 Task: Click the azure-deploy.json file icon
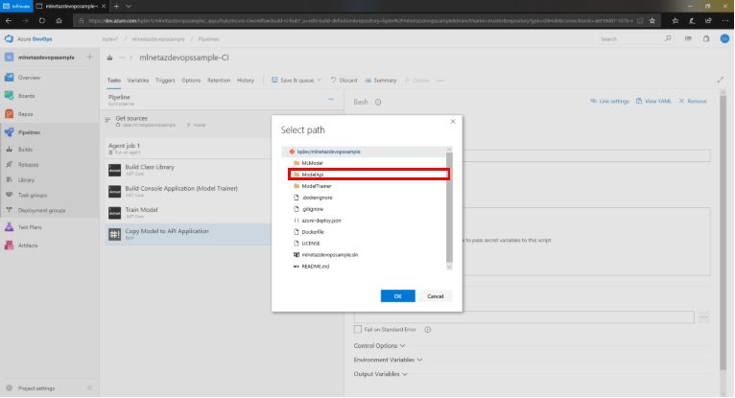296,220
